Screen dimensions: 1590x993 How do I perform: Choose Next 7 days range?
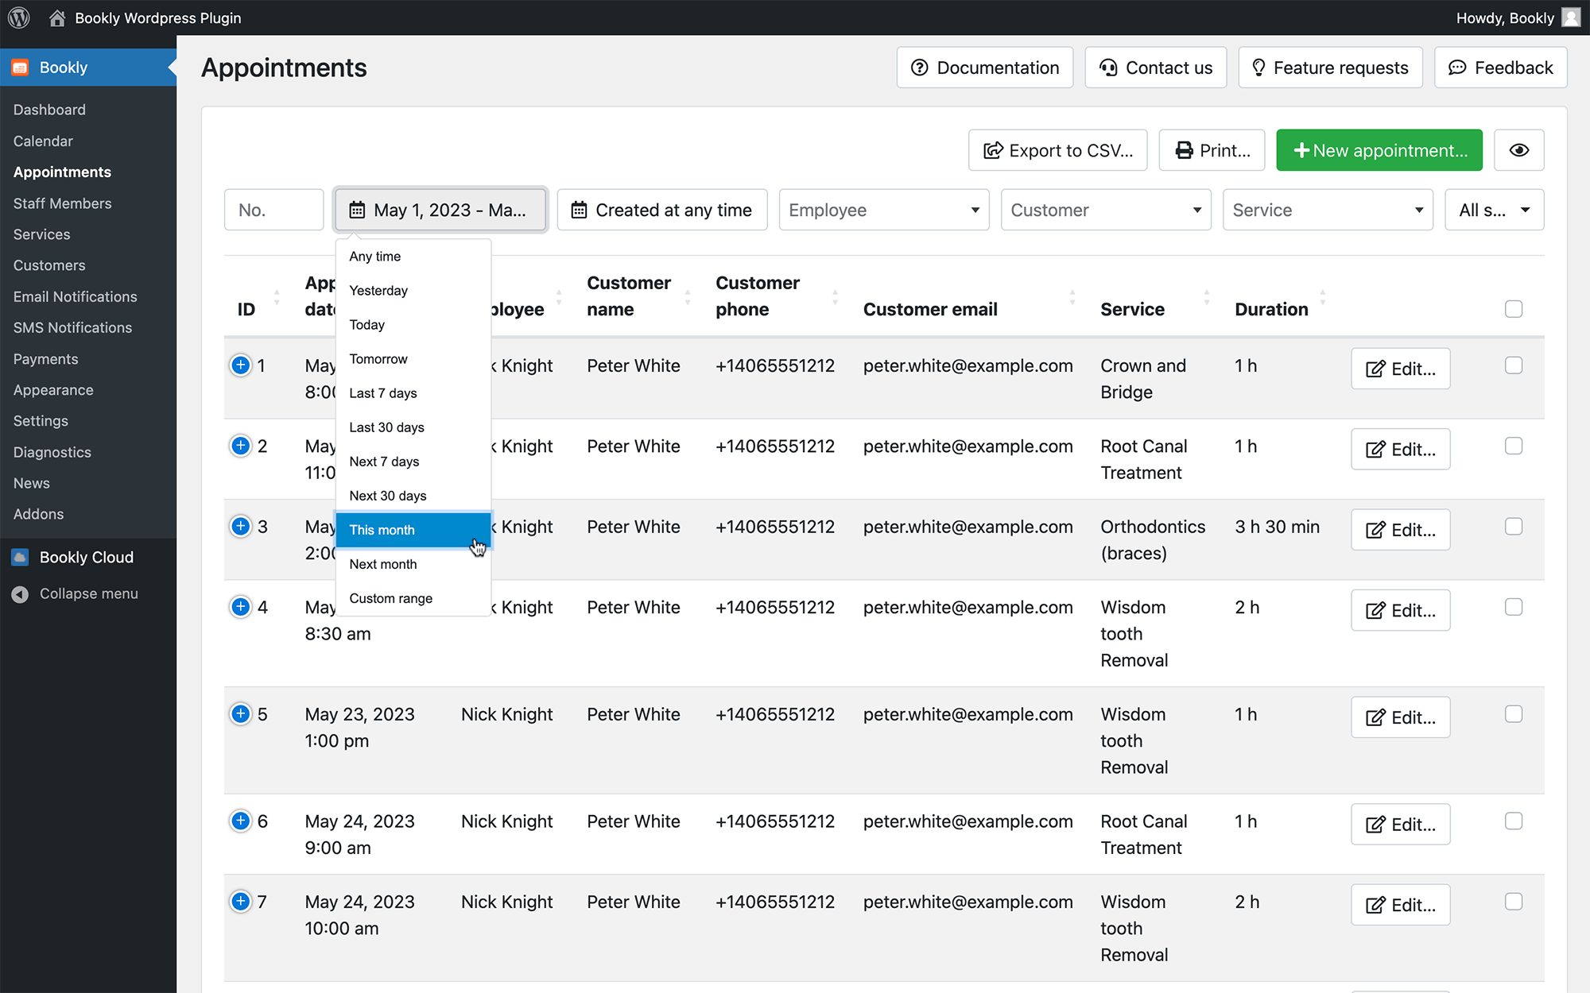point(413,462)
